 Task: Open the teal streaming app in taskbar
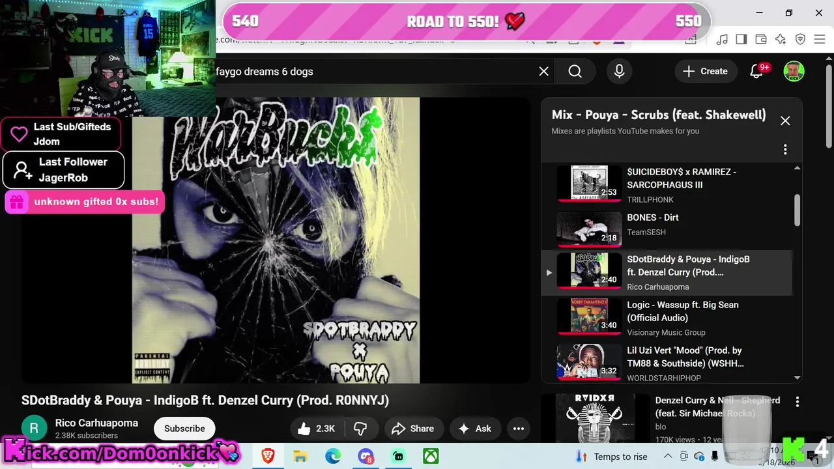pyautogui.click(x=398, y=457)
